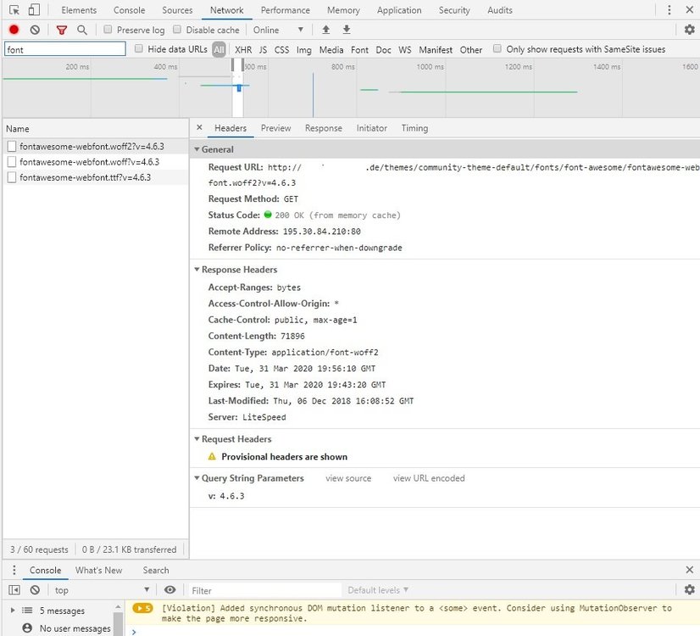Open Network settings gear icon
This screenshot has width=700, height=636.
point(689,30)
